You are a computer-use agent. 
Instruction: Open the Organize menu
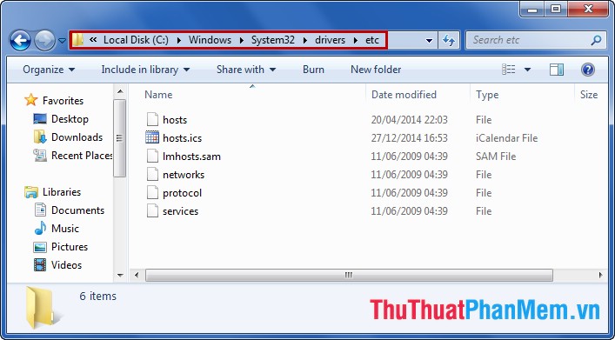49,70
